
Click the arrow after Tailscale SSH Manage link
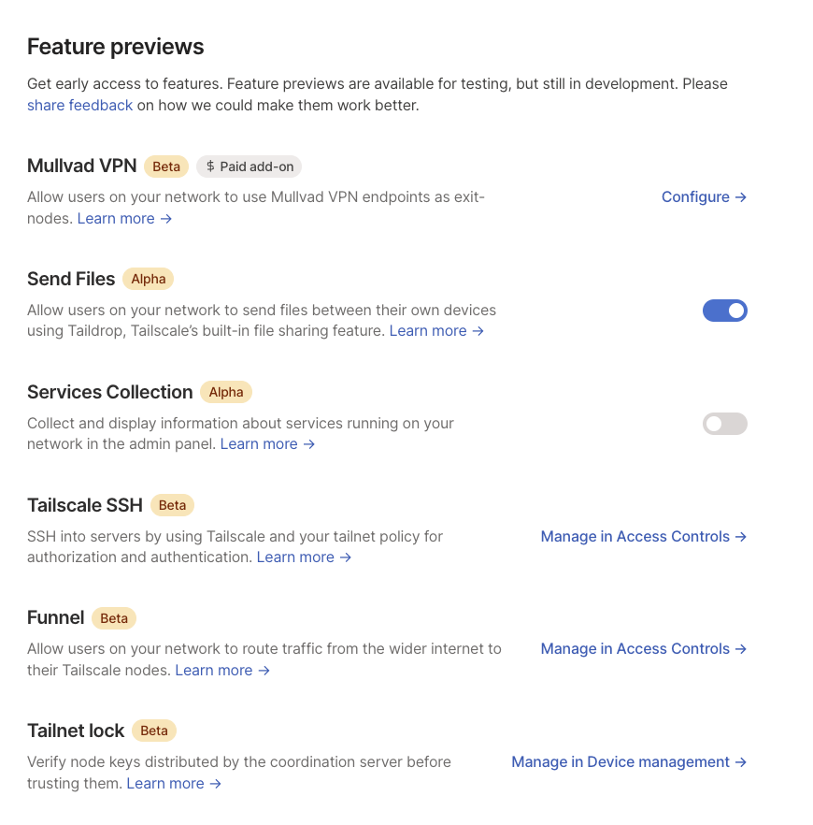(741, 536)
